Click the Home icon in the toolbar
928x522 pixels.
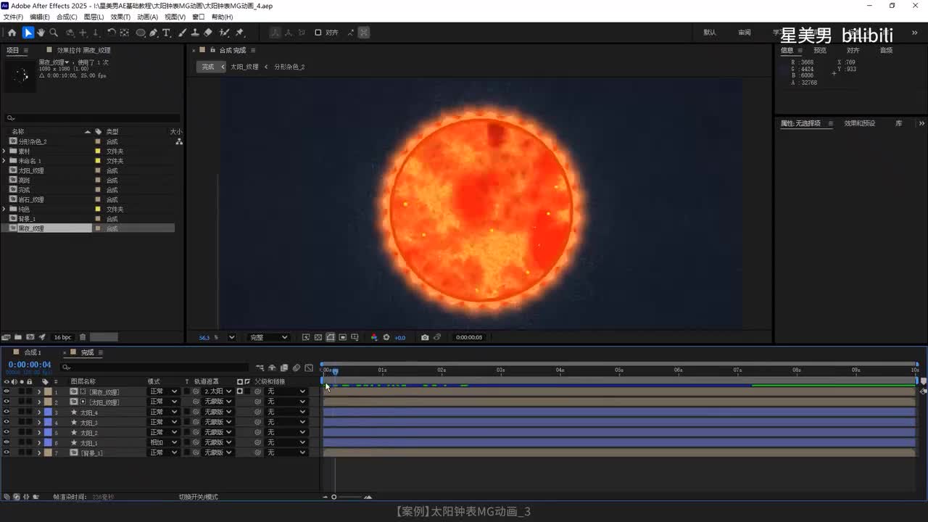point(12,33)
